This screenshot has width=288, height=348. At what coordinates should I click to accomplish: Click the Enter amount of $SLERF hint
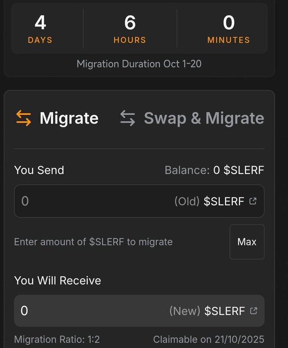[x=93, y=242]
